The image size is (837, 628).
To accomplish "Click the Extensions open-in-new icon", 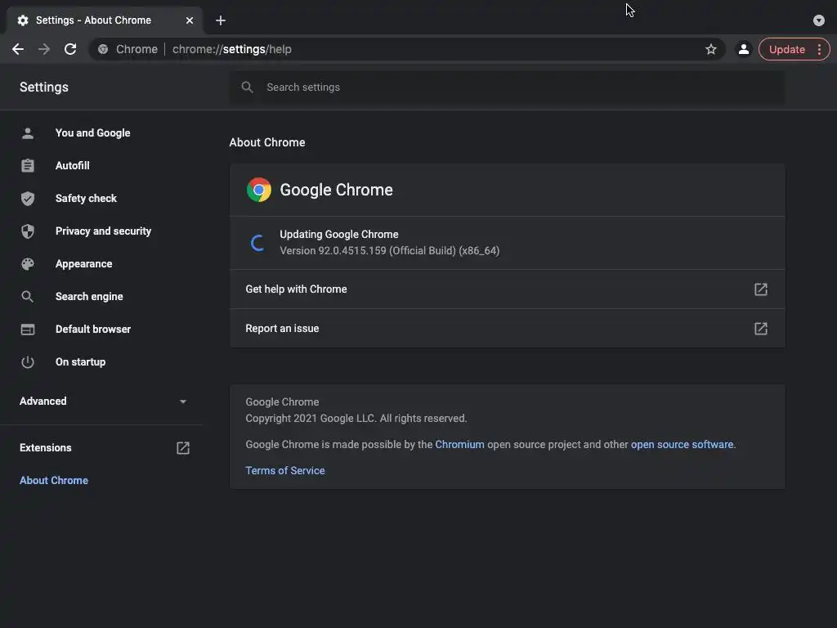I will coord(183,448).
